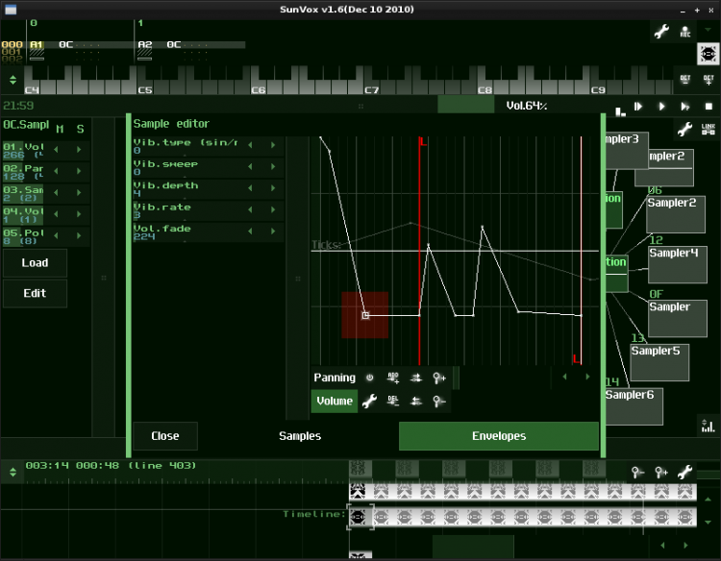
Task: Open the wrench icon next to Volume
Action: pyautogui.click(x=369, y=402)
